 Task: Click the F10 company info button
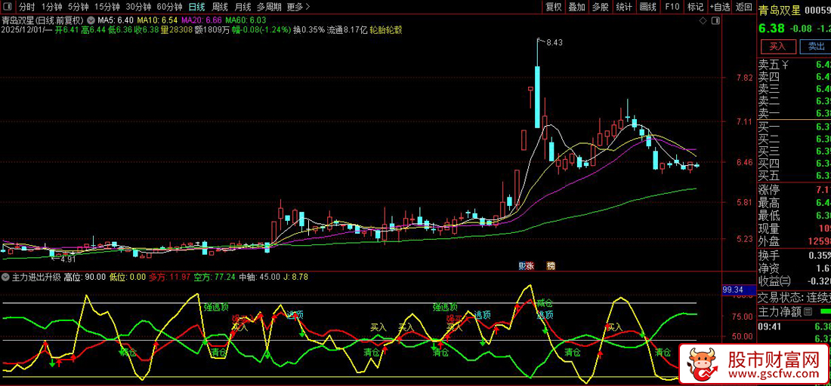tap(671, 7)
